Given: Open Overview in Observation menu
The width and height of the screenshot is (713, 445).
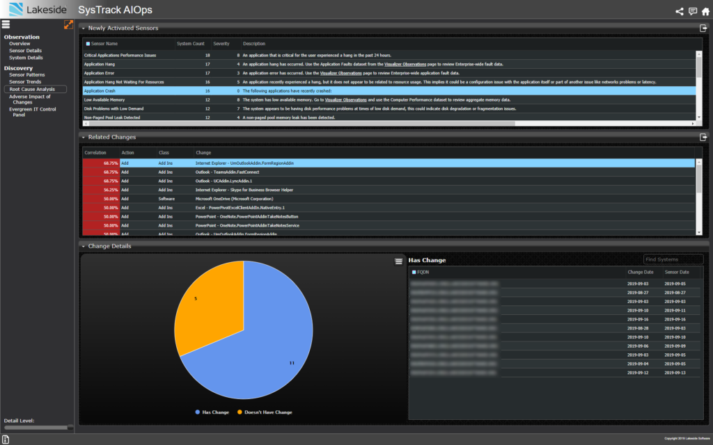Looking at the screenshot, I should 19,44.
